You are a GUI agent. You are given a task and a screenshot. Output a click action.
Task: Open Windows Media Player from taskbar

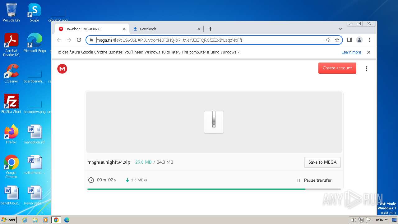tap(46, 220)
